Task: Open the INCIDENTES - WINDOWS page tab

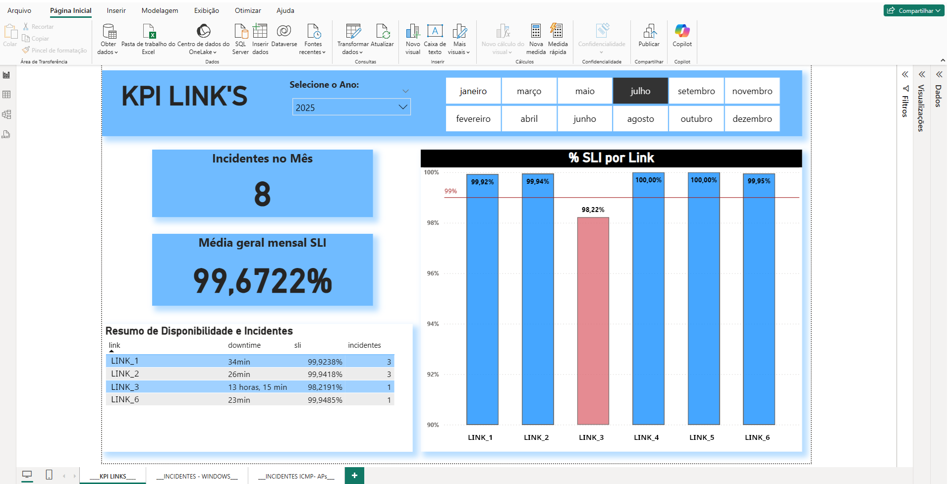Action: click(x=196, y=476)
